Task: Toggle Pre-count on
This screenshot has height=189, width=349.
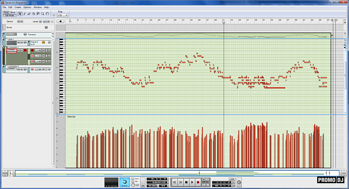Action: [x=133, y=181]
